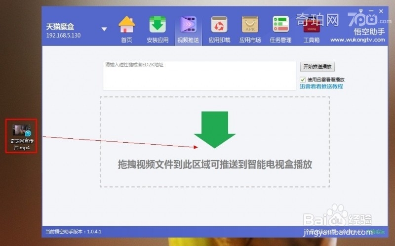Toggle the 使用迅雷看看播放 checkbox
Screen dimensions: 395x246
303,80
